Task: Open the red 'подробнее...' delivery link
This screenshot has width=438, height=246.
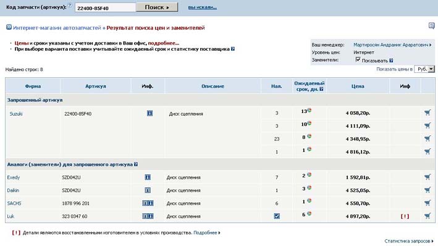Action: [x=164, y=43]
